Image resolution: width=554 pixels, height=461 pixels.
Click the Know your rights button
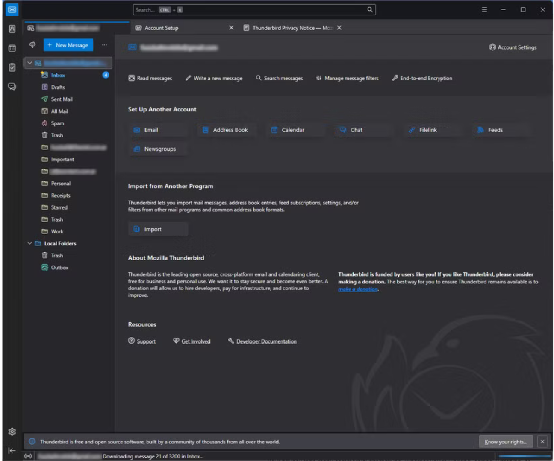point(506,442)
